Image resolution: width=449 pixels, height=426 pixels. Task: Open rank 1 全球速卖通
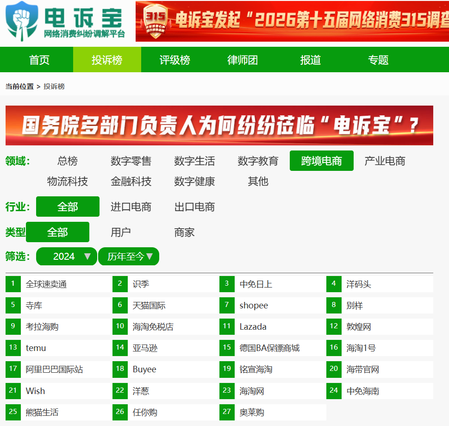click(59, 284)
